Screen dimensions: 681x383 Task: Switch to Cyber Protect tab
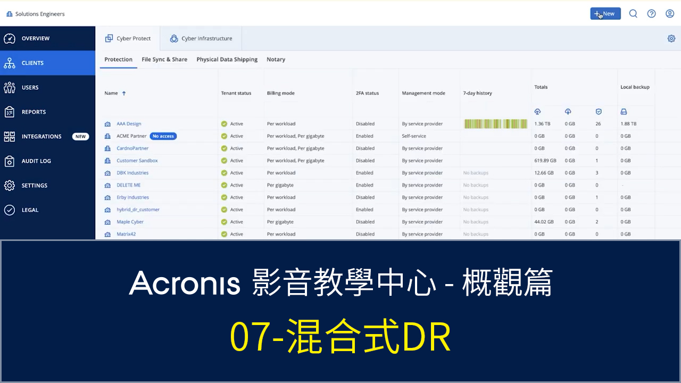click(x=128, y=38)
